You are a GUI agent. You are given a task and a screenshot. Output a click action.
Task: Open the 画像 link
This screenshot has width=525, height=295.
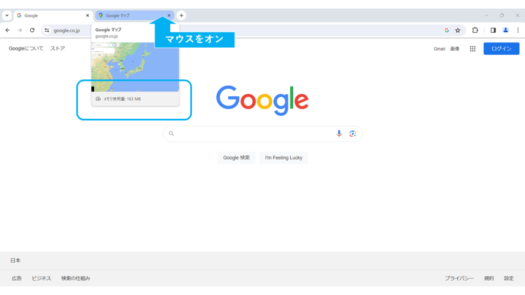tap(455, 49)
